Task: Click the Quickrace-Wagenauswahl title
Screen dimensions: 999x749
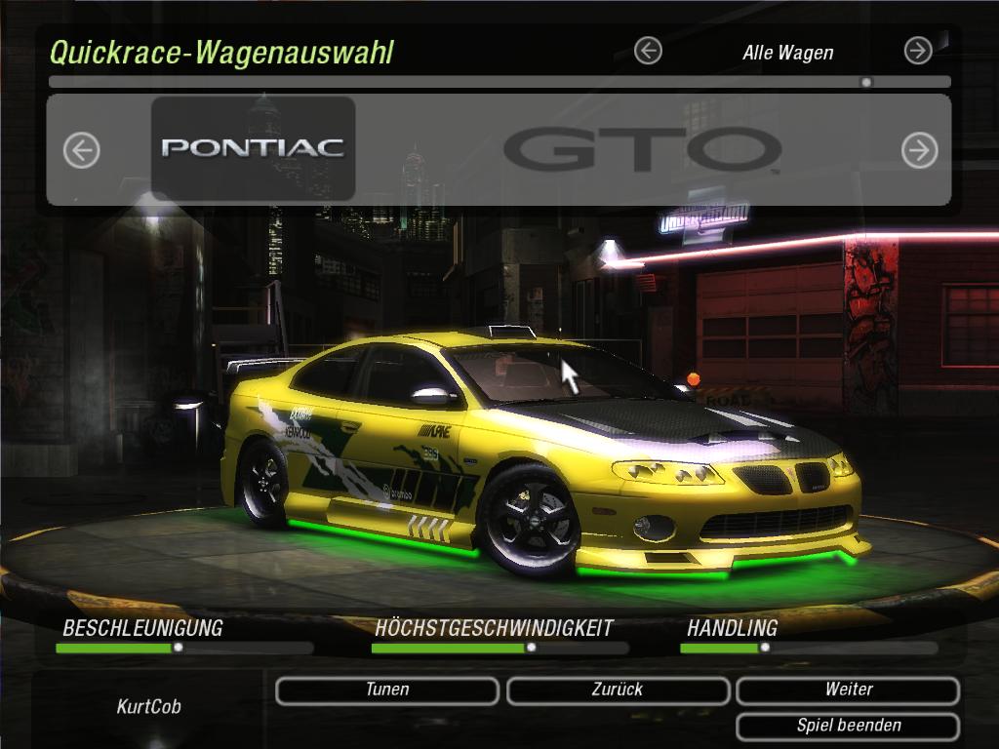Action: (221, 53)
